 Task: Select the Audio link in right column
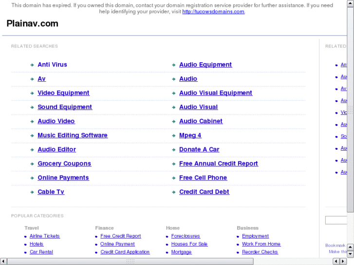pos(188,79)
